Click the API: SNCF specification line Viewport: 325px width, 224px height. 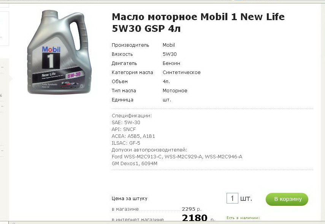click(x=124, y=129)
